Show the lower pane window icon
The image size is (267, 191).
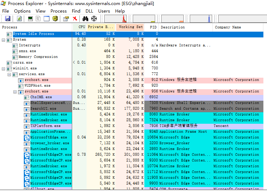tap(47, 18)
